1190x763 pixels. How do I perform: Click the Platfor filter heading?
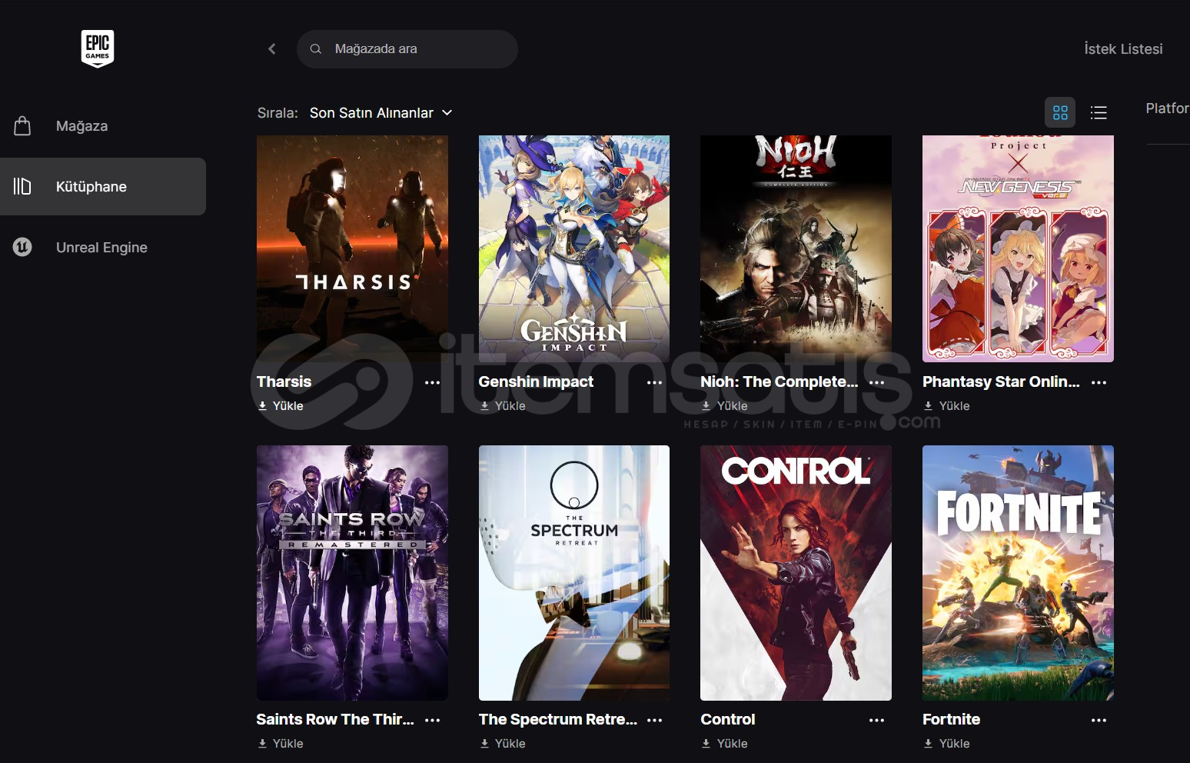coord(1167,108)
